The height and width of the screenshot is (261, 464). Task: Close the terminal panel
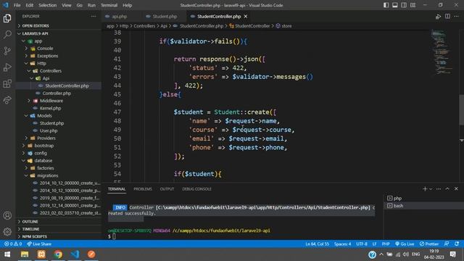456,188
